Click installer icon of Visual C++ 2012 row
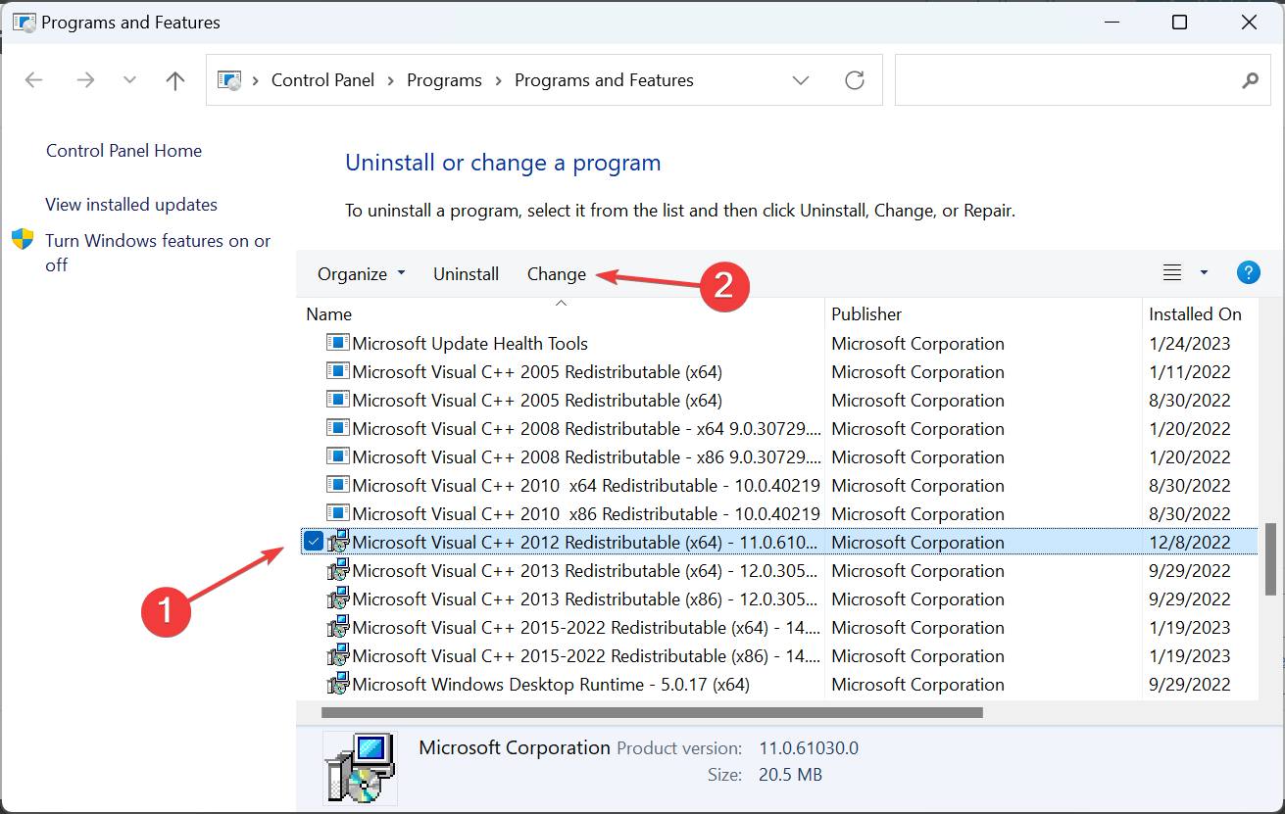 click(x=338, y=542)
